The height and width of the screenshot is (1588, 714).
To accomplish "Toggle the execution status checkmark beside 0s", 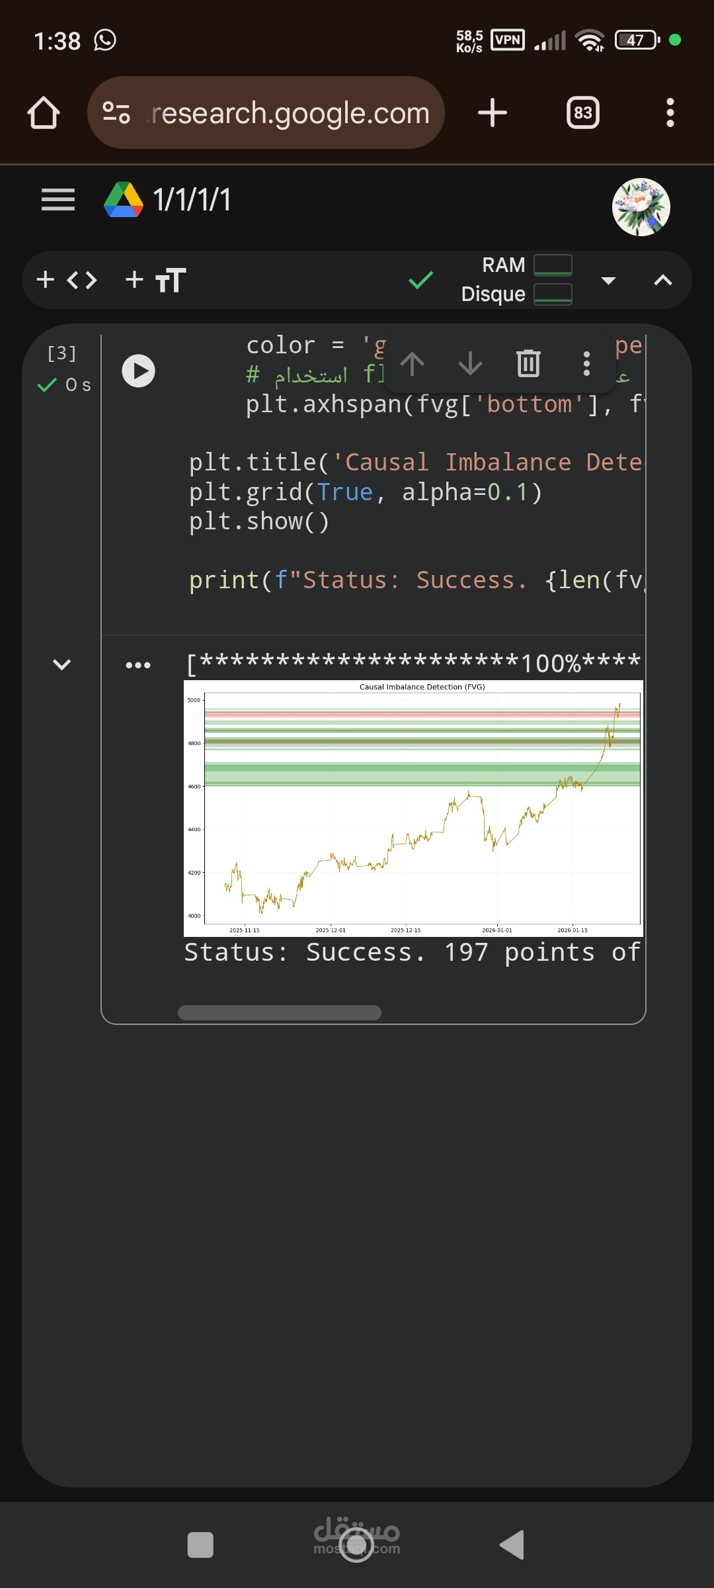I will [x=46, y=384].
